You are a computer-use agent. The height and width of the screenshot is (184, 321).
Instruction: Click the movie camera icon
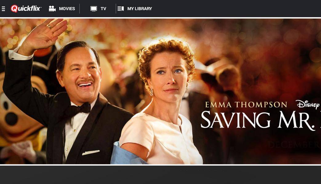click(x=52, y=9)
